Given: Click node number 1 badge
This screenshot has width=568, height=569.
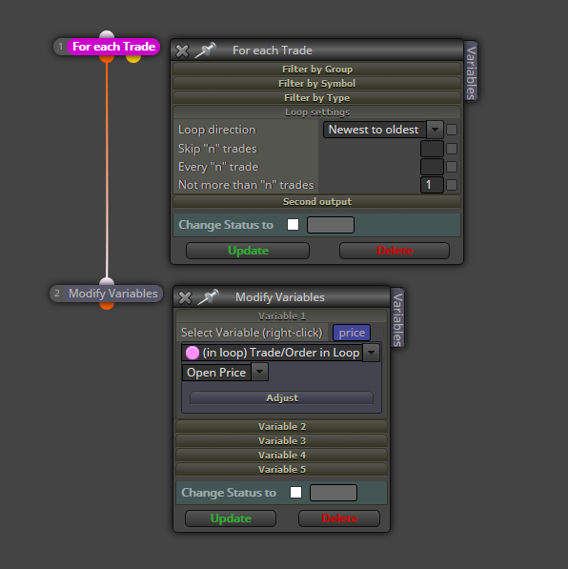Looking at the screenshot, I should point(61,47).
